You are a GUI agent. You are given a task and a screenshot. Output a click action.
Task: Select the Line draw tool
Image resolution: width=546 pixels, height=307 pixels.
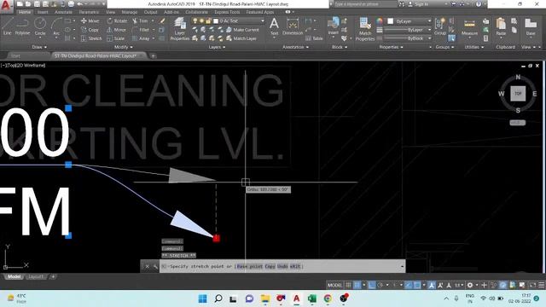click(8, 26)
